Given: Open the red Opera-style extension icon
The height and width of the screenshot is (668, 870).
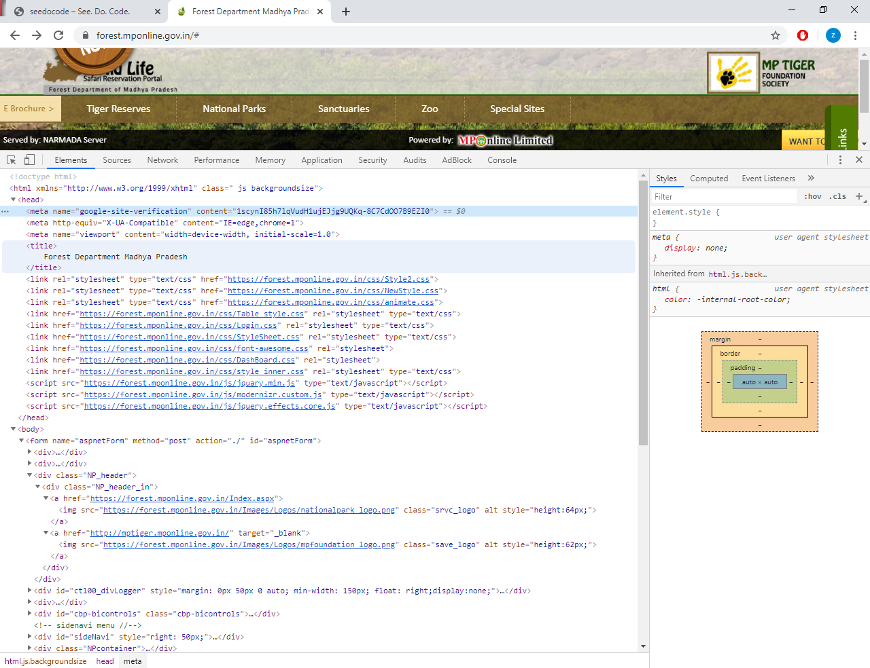Looking at the screenshot, I should click(x=803, y=35).
